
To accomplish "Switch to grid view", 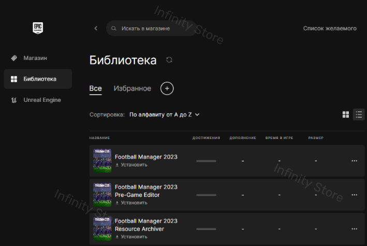I will 346,115.
